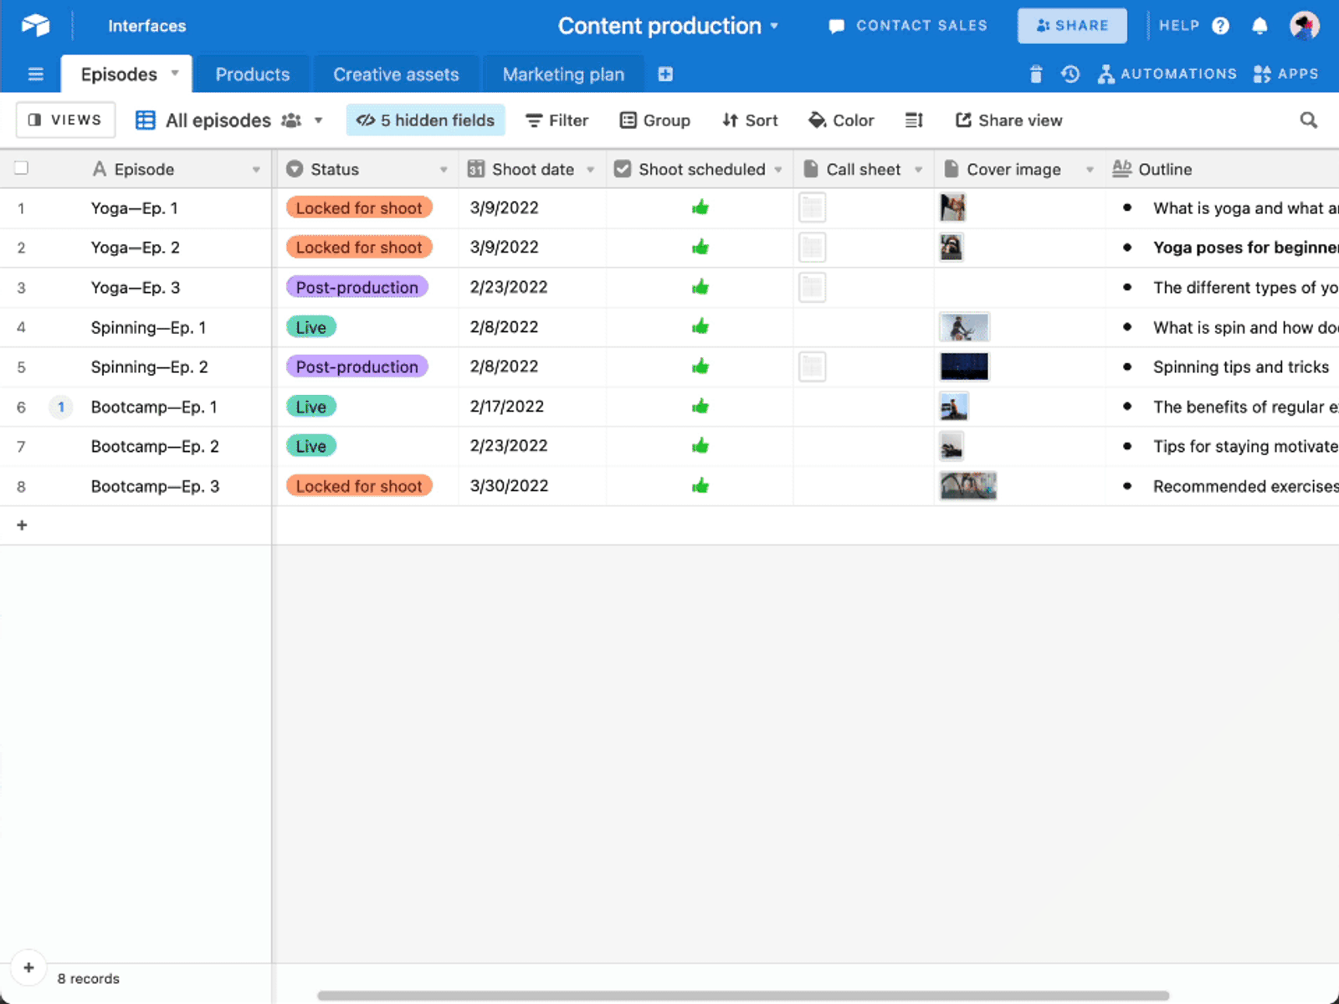Toggle Shoot scheduled for Yoga—Ep. 3

(x=700, y=287)
